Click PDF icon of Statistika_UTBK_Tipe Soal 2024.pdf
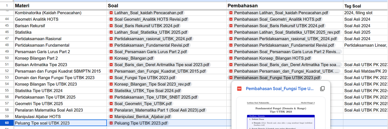The width and height of the screenshot is (388, 129). pos(111,91)
